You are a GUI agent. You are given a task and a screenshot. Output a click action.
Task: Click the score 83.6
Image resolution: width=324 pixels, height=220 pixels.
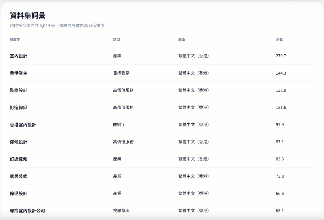pyautogui.click(x=280, y=159)
